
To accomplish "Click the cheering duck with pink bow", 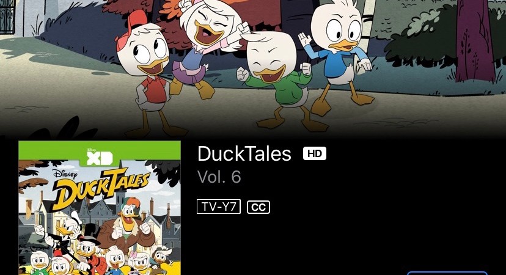I will [x=207, y=45].
